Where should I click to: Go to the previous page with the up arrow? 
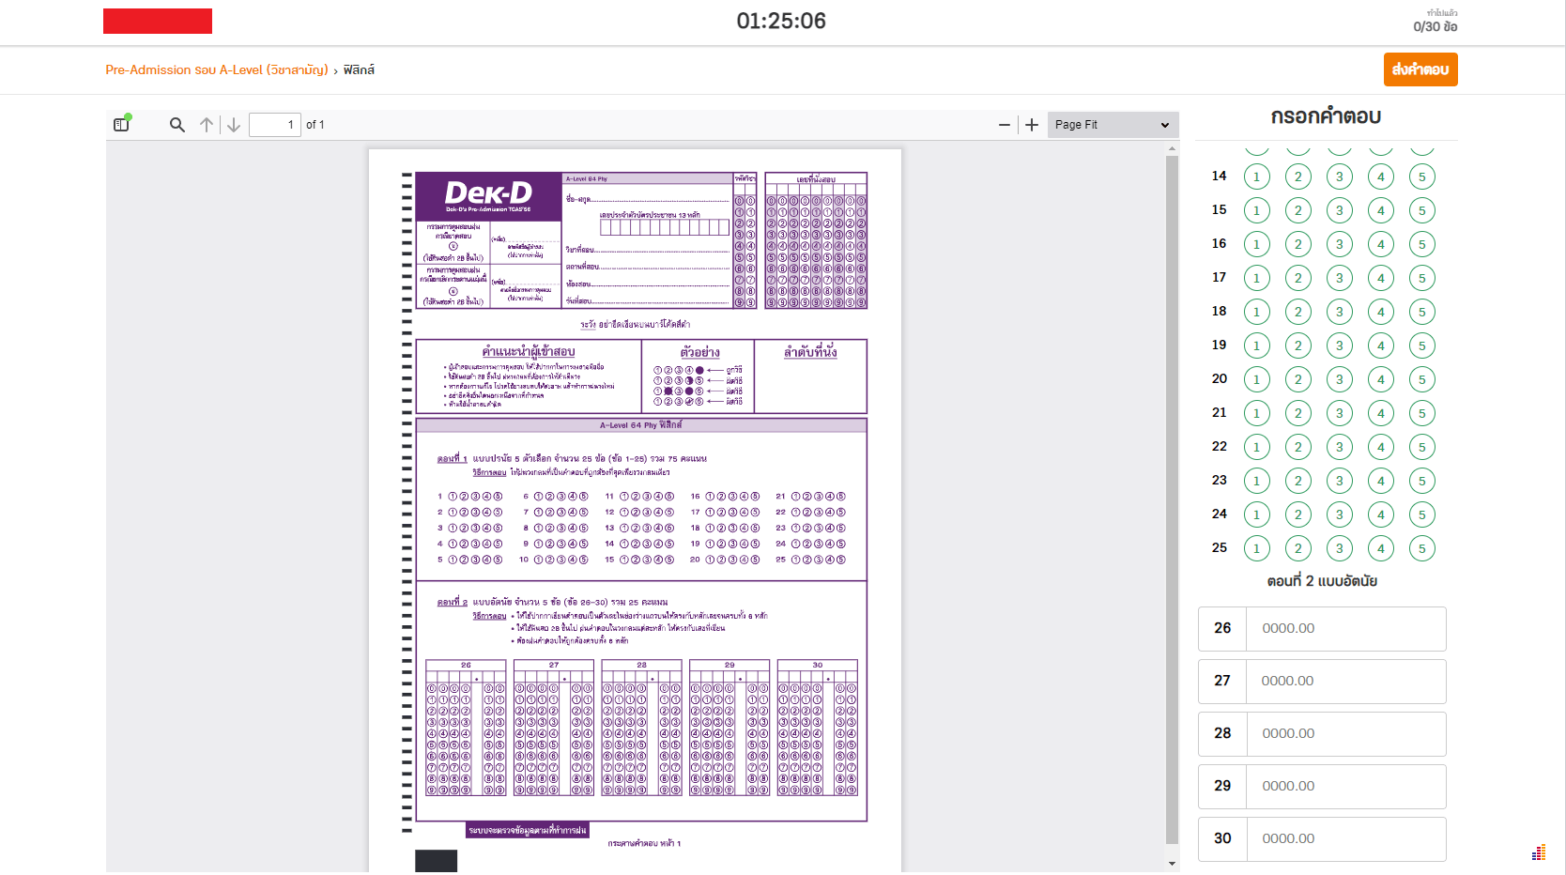207,124
